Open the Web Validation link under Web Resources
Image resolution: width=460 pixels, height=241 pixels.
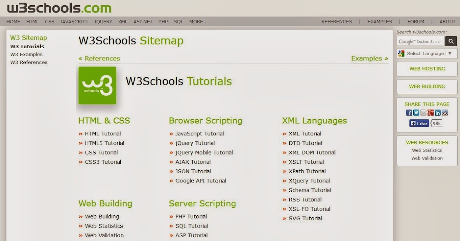427,158
